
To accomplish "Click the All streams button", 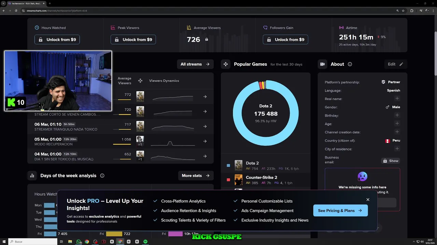I will click(x=195, y=64).
